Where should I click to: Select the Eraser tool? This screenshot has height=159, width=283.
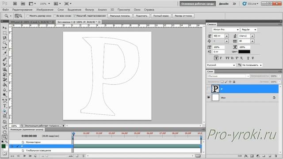pyautogui.click(x=5, y=79)
